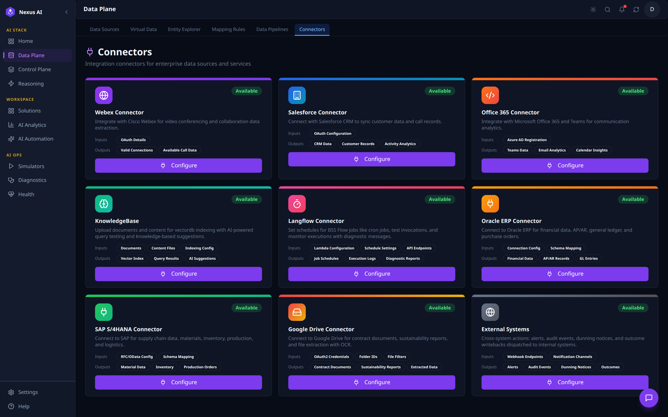Switch to the Mapping Rules tab
This screenshot has width=668, height=417.
228,29
